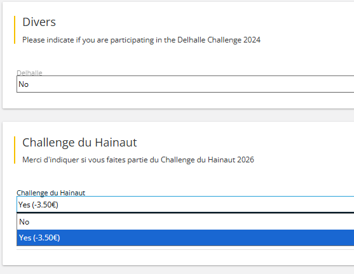The image size is (354, 274).
Task: Click the Delhalle Challenge 2024 instruction text
Action: tap(141, 40)
